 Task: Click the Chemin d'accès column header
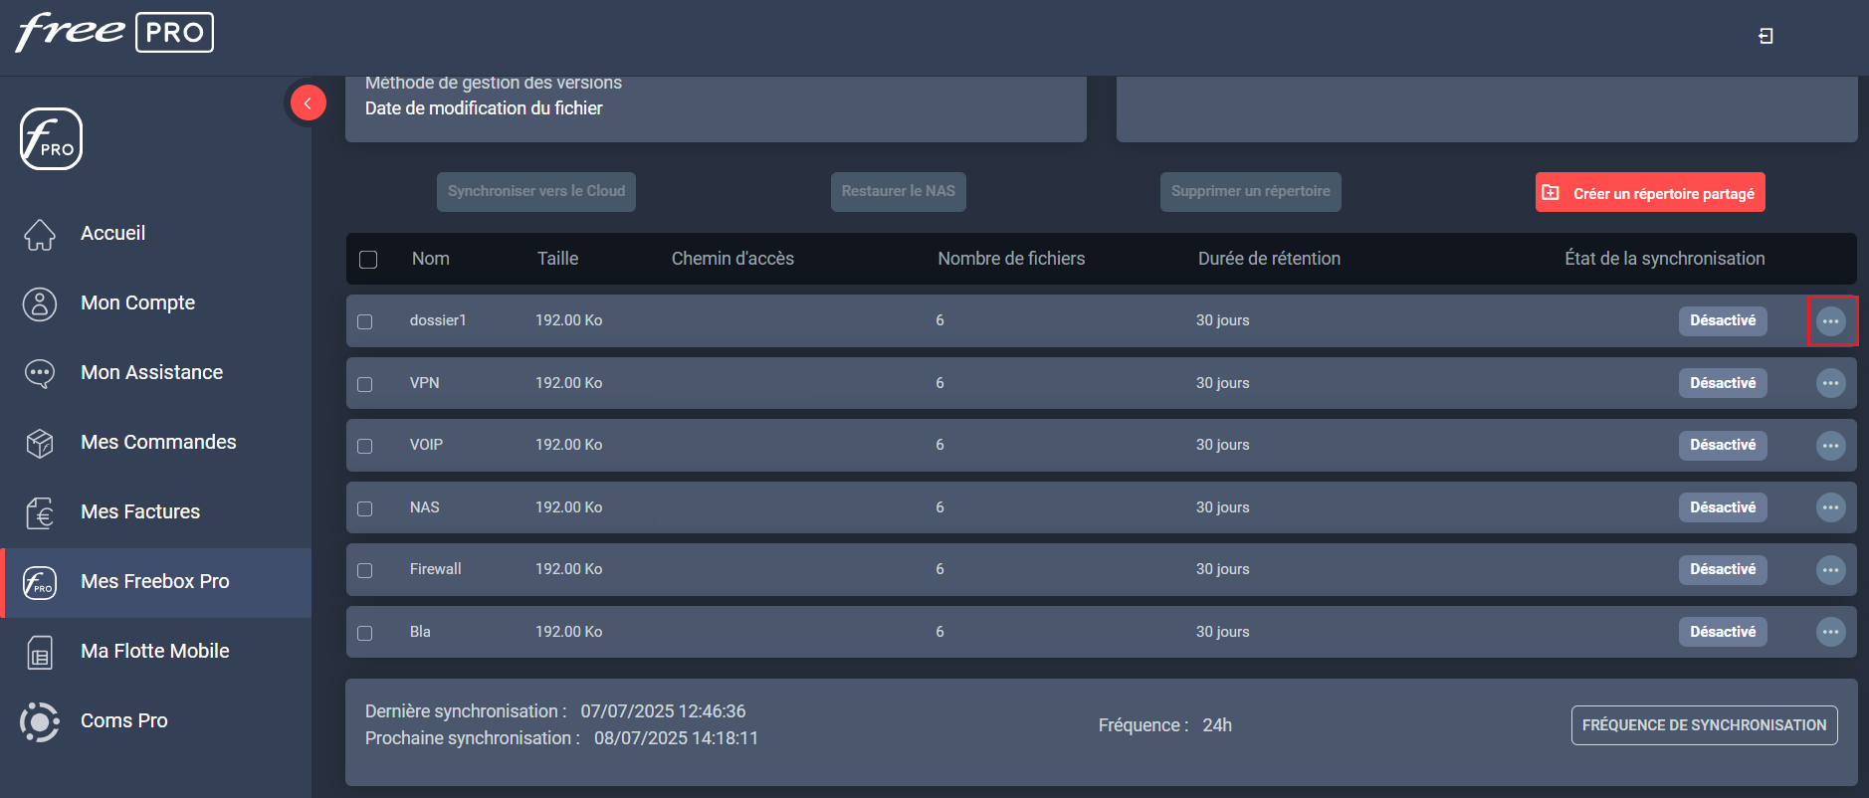pyautogui.click(x=732, y=259)
